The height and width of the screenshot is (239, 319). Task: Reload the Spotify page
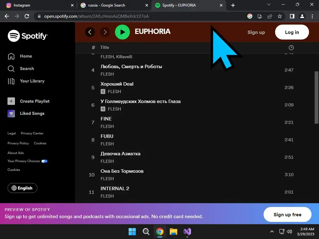click(27, 16)
